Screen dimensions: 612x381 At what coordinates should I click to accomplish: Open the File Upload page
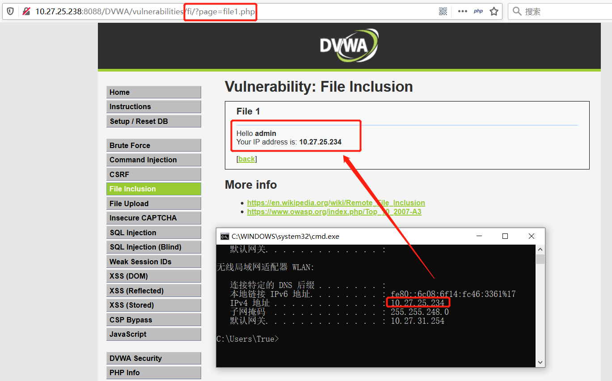(x=154, y=203)
